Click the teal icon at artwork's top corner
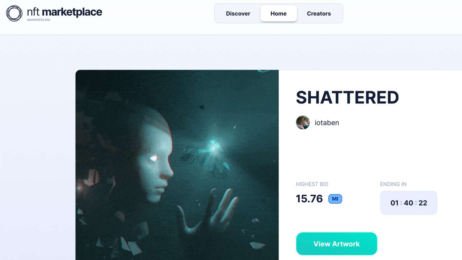 point(264,71)
